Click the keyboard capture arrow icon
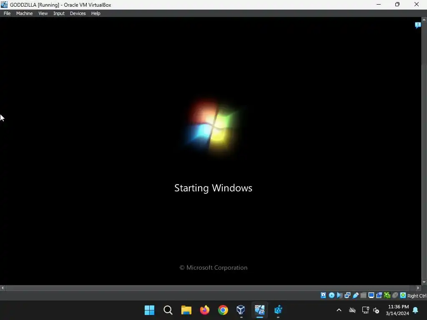 pyautogui.click(x=403, y=295)
